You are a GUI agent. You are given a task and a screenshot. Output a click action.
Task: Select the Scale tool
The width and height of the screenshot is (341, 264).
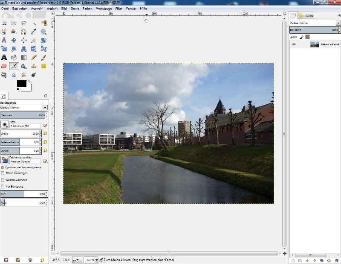(4, 49)
